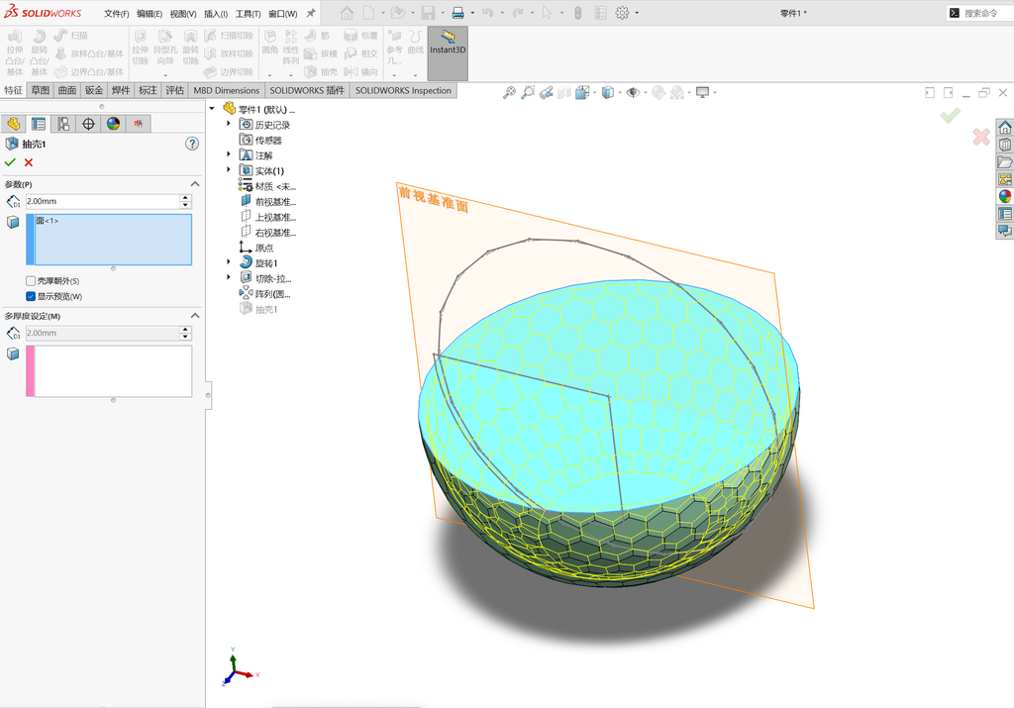1014x708 pixels.
Task: Open Design Library icon in task pane
Action: tap(1005, 145)
